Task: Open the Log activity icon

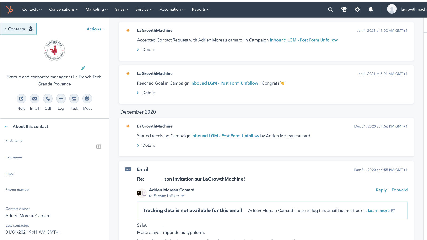Action: [61, 98]
